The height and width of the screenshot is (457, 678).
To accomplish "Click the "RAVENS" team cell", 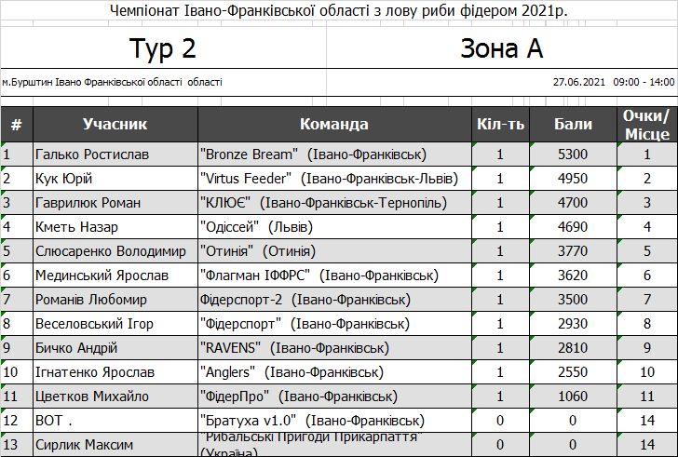I will [x=334, y=348].
